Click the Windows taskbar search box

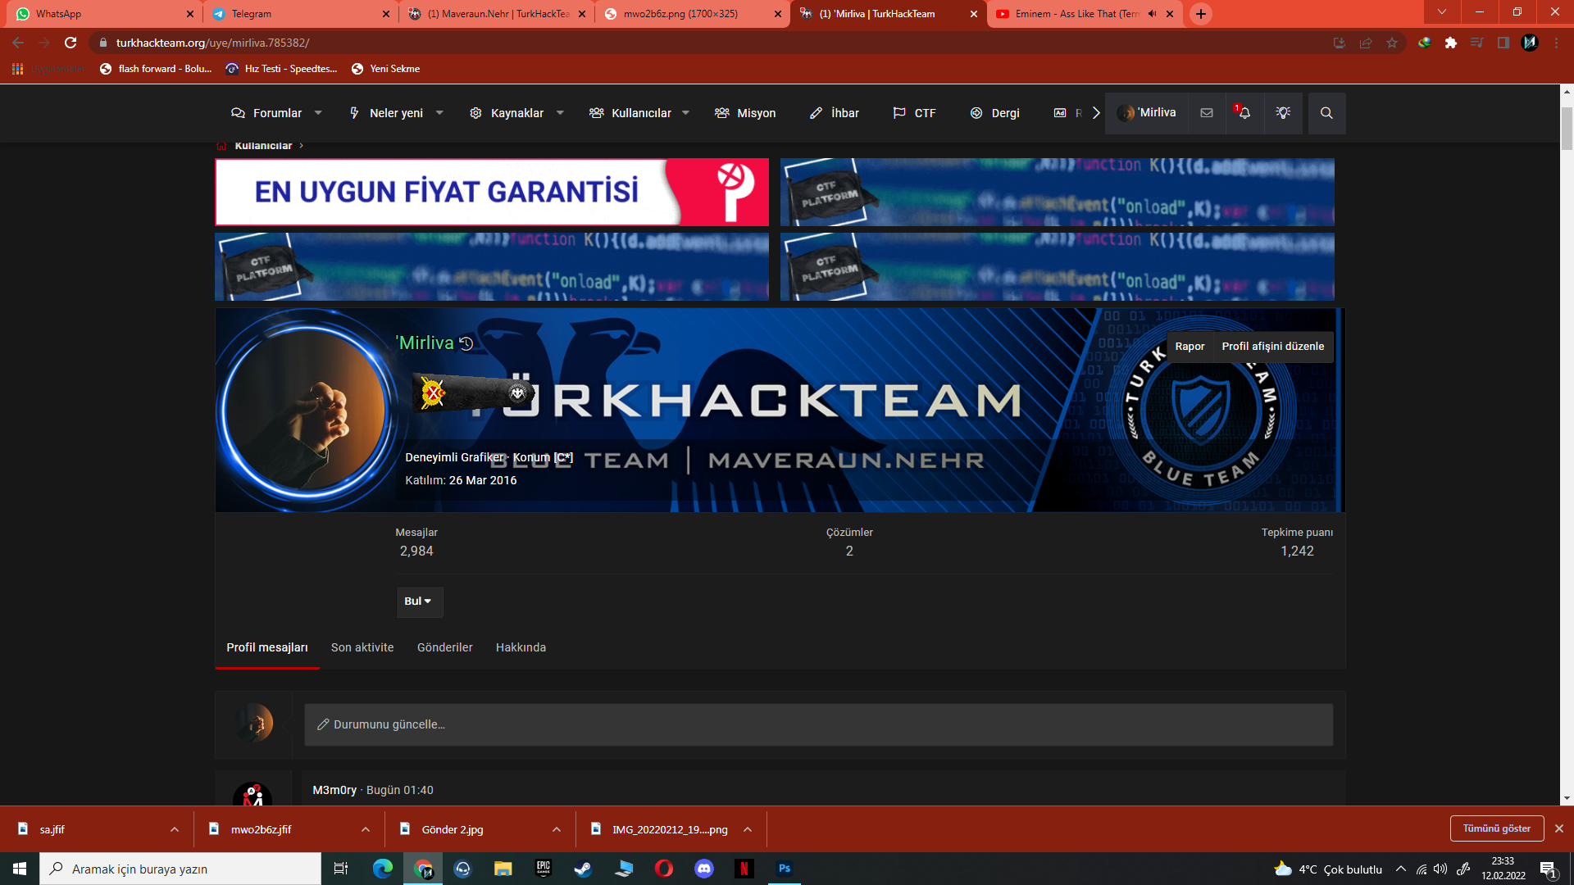click(x=180, y=869)
